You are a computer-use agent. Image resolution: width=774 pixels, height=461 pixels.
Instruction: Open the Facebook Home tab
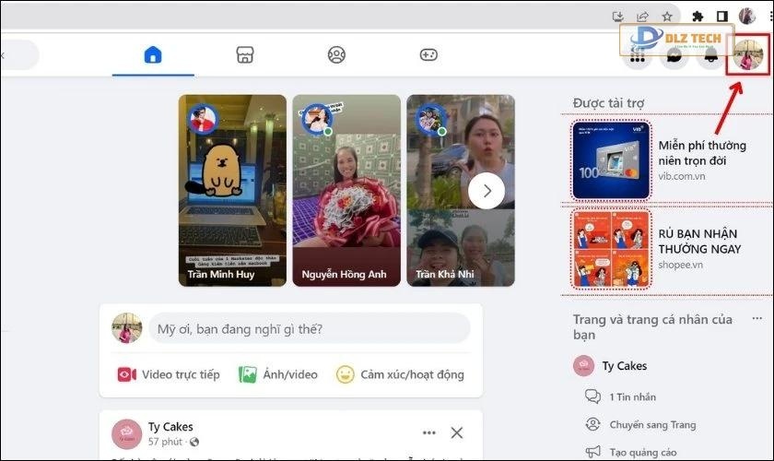click(153, 54)
